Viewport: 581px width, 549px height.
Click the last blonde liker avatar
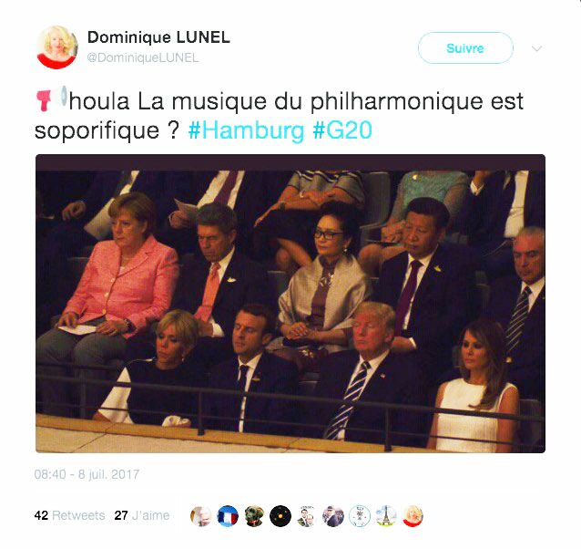[x=413, y=516]
